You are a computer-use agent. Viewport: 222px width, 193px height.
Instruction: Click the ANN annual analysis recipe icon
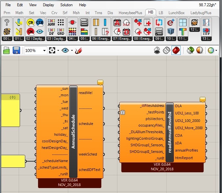[51, 23]
